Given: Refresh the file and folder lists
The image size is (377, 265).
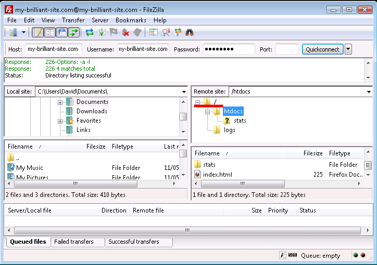Looking at the screenshot, I should 90,32.
